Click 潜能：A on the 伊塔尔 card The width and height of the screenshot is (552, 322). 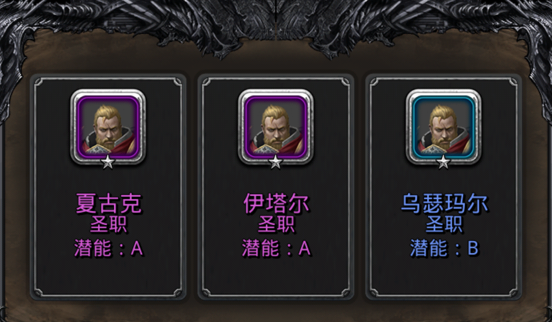276,248
